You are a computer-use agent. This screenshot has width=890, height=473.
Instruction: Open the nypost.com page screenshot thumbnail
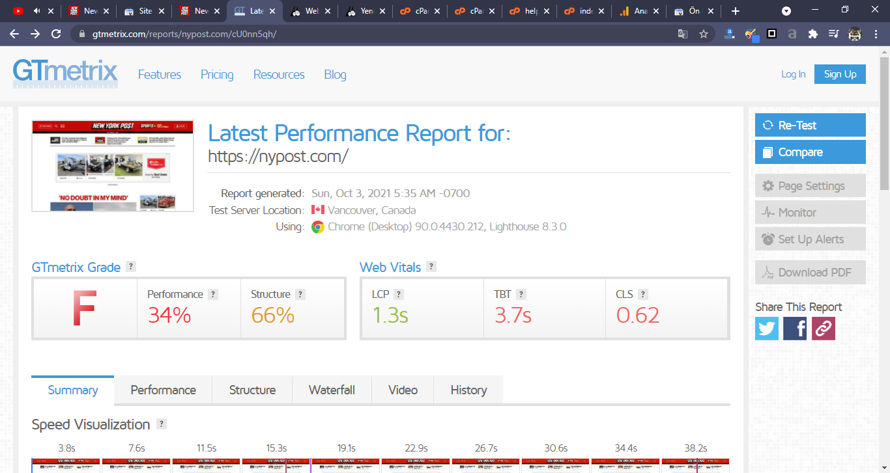point(113,166)
